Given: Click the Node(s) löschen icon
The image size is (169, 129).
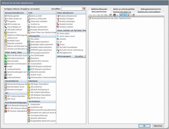Looking at the screenshot, I should point(58,24).
